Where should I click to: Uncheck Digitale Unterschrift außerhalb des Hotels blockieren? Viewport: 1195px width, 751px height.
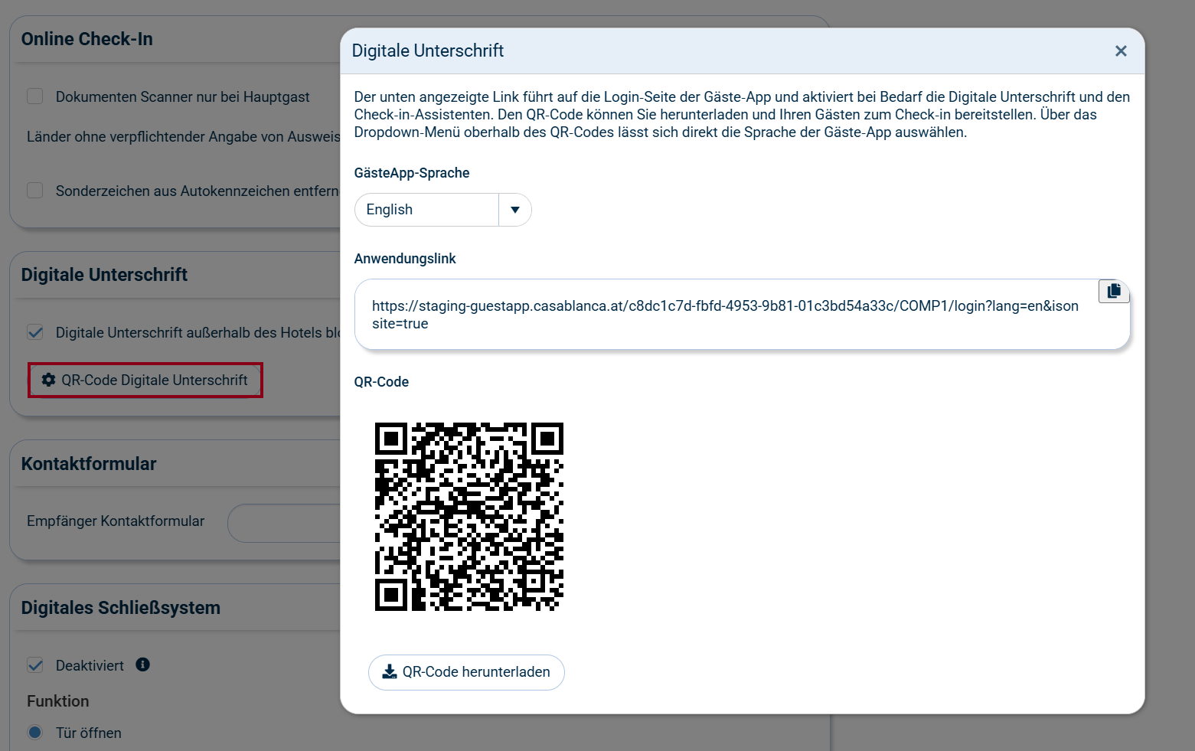coord(34,332)
